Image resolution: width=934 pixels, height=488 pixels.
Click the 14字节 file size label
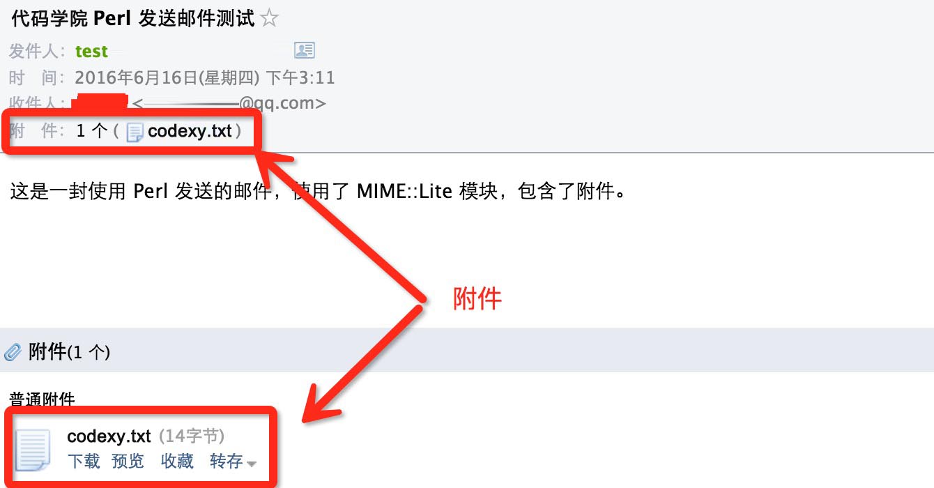pyautogui.click(x=192, y=436)
